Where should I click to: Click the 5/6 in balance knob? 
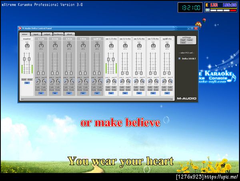point(69,46)
